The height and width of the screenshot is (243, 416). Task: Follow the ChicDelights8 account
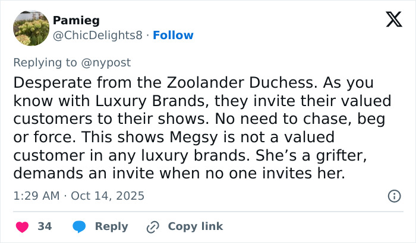point(173,35)
